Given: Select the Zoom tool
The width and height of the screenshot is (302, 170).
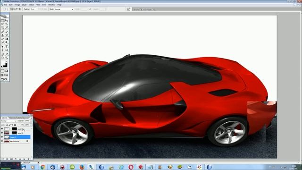Looking at the screenshot, I should pyautogui.click(x=7, y=58).
